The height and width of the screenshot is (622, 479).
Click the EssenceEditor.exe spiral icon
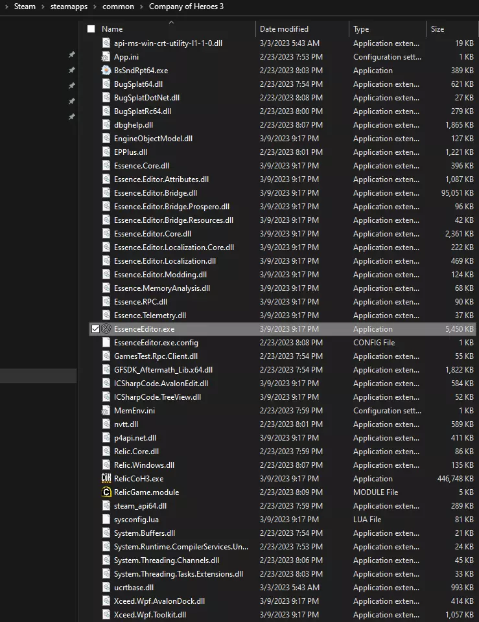click(106, 329)
